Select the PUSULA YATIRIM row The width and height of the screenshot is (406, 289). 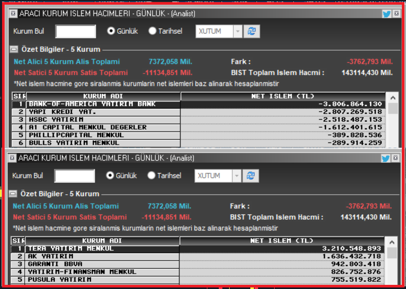198,280
